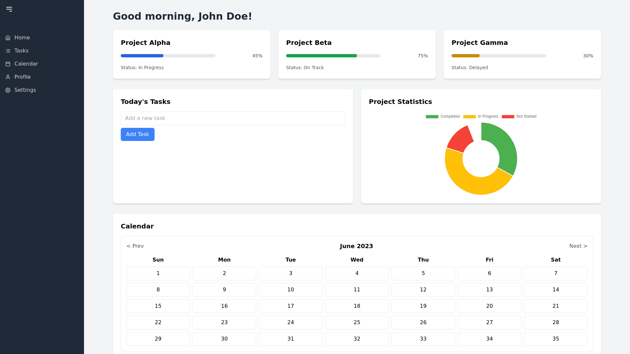Open the Settings menu item
The image size is (630, 354).
25,90
